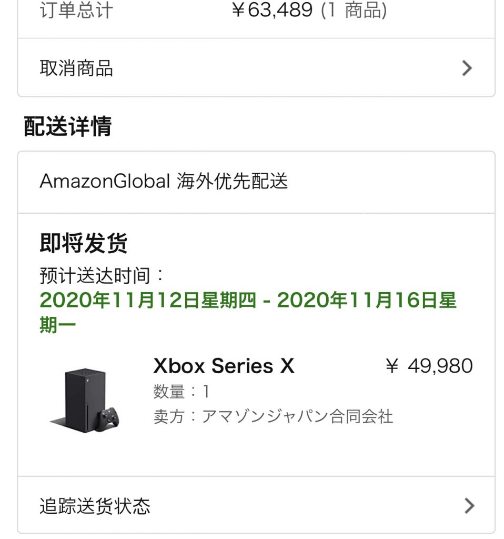This screenshot has height=539, width=504.
Task: Click the 配送详情 section heading
Action: point(68,126)
